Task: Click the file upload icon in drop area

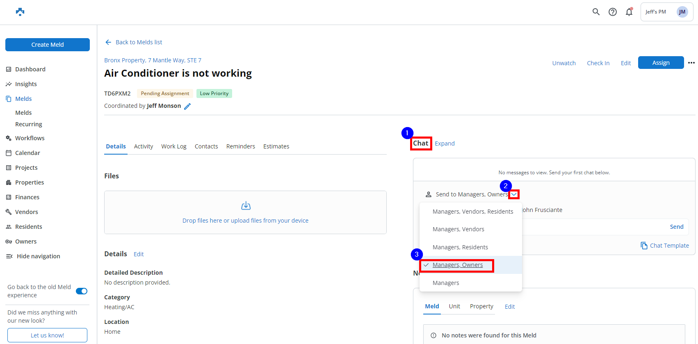Action: point(246,206)
